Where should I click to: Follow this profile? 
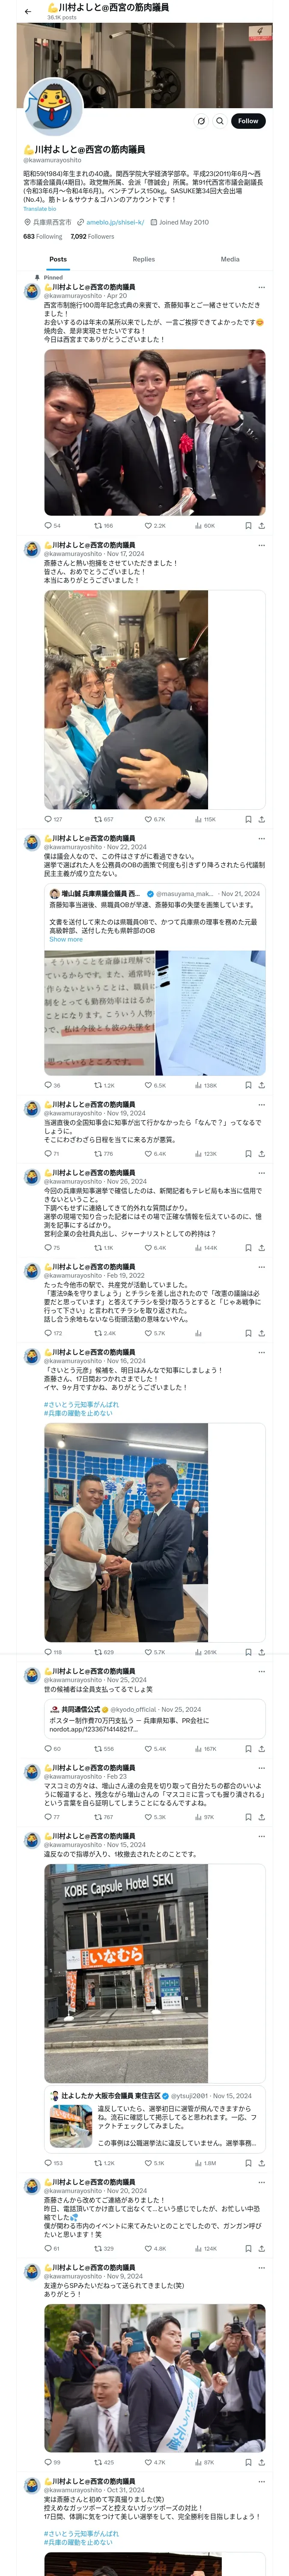point(247,121)
